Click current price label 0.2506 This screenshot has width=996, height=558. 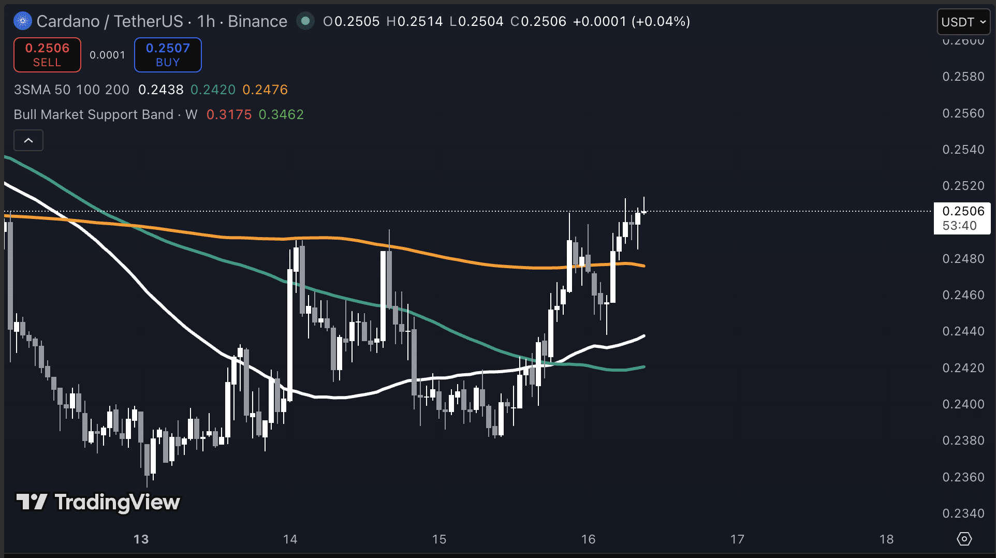point(963,211)
